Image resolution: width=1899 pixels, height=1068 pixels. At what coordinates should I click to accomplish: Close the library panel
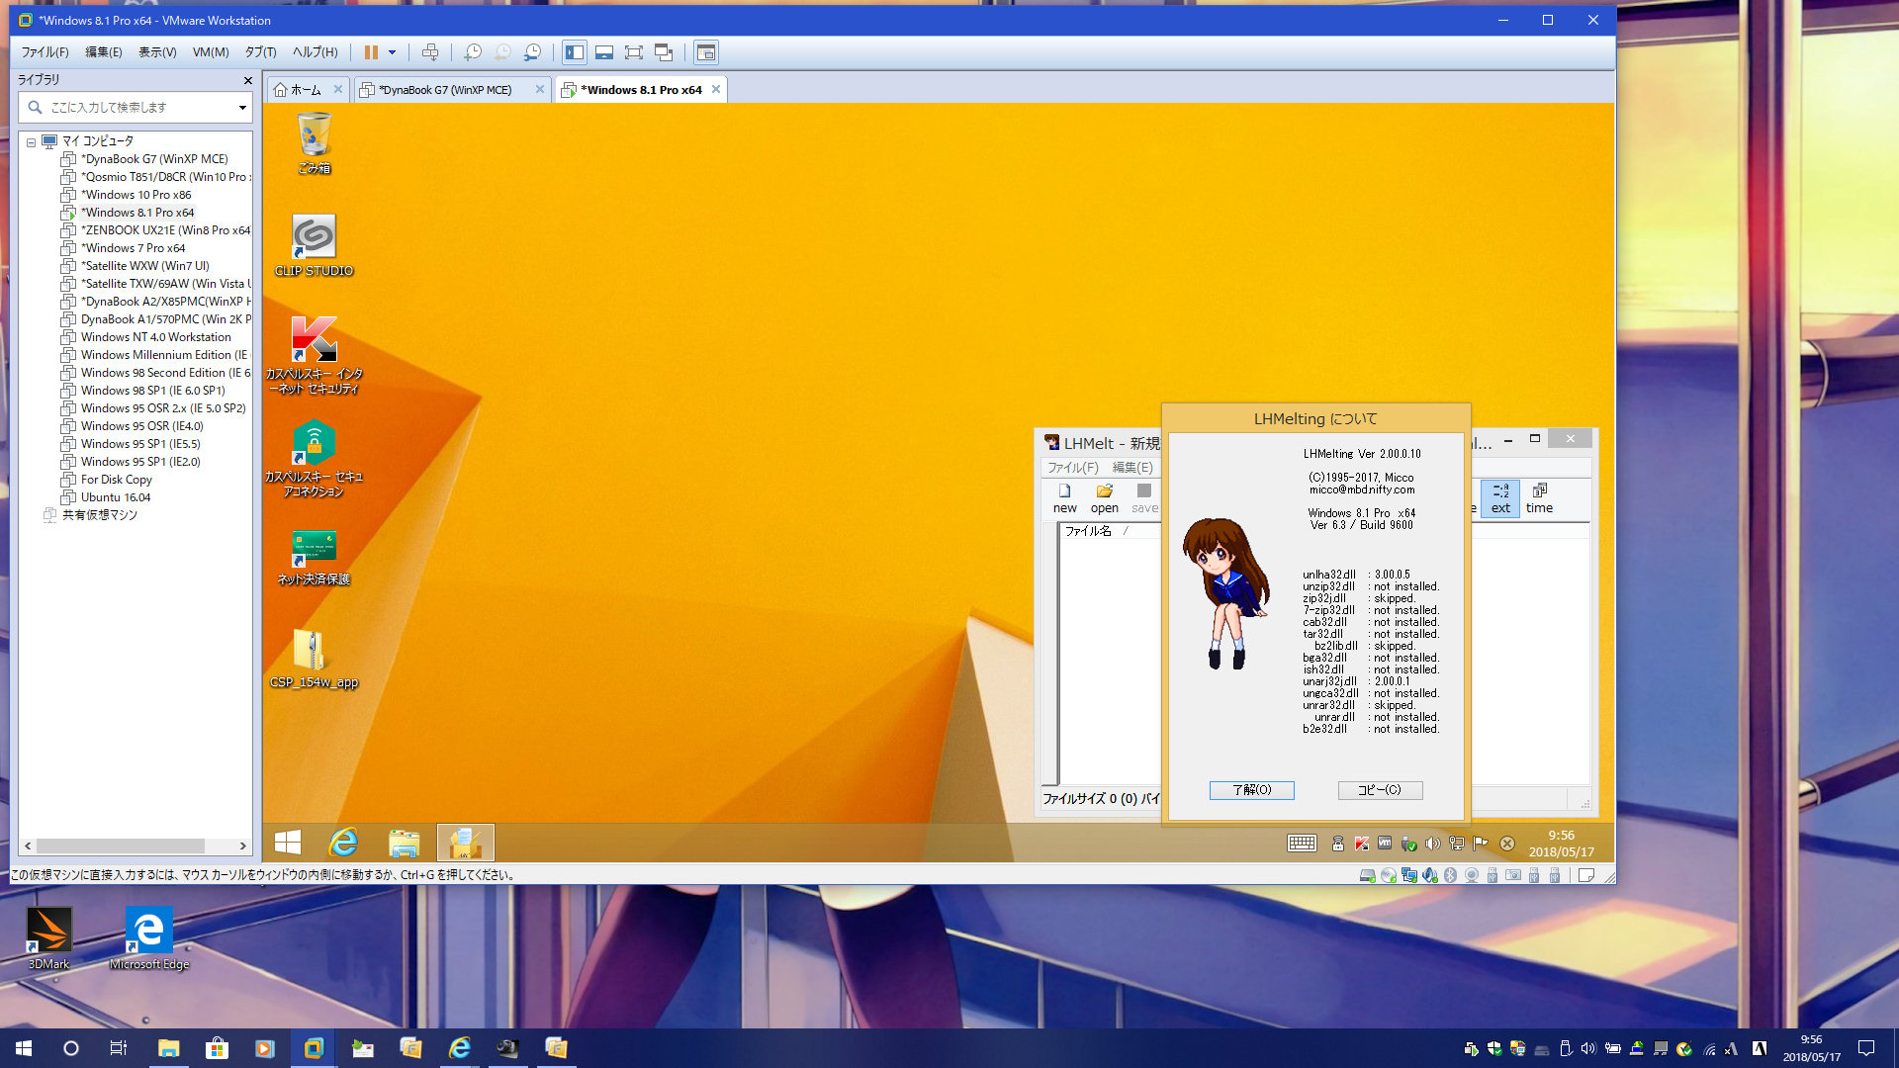tap(247, 80)
